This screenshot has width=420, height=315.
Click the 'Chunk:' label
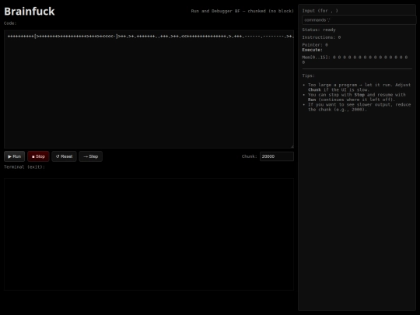point(250,156)
